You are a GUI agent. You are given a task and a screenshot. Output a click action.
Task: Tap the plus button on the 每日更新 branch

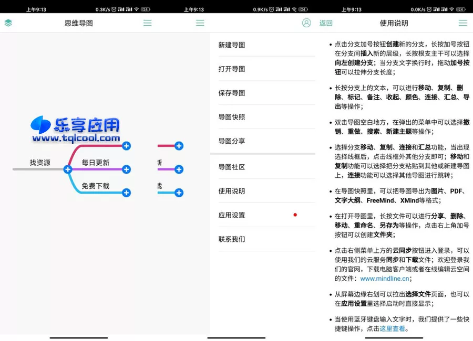pos(126,169)
